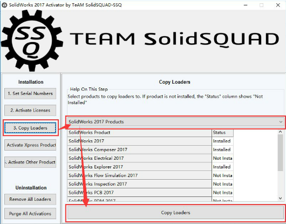Select the SolidWorks Inspection 2017 row
Image resolution: width=286 pixels, height=224 pixels.
coord(140,184)
